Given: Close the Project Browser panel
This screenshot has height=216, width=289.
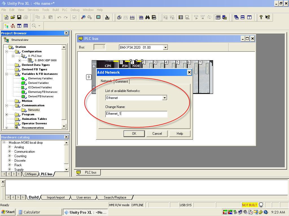Looking at the screenshot, I should [66, 33].
